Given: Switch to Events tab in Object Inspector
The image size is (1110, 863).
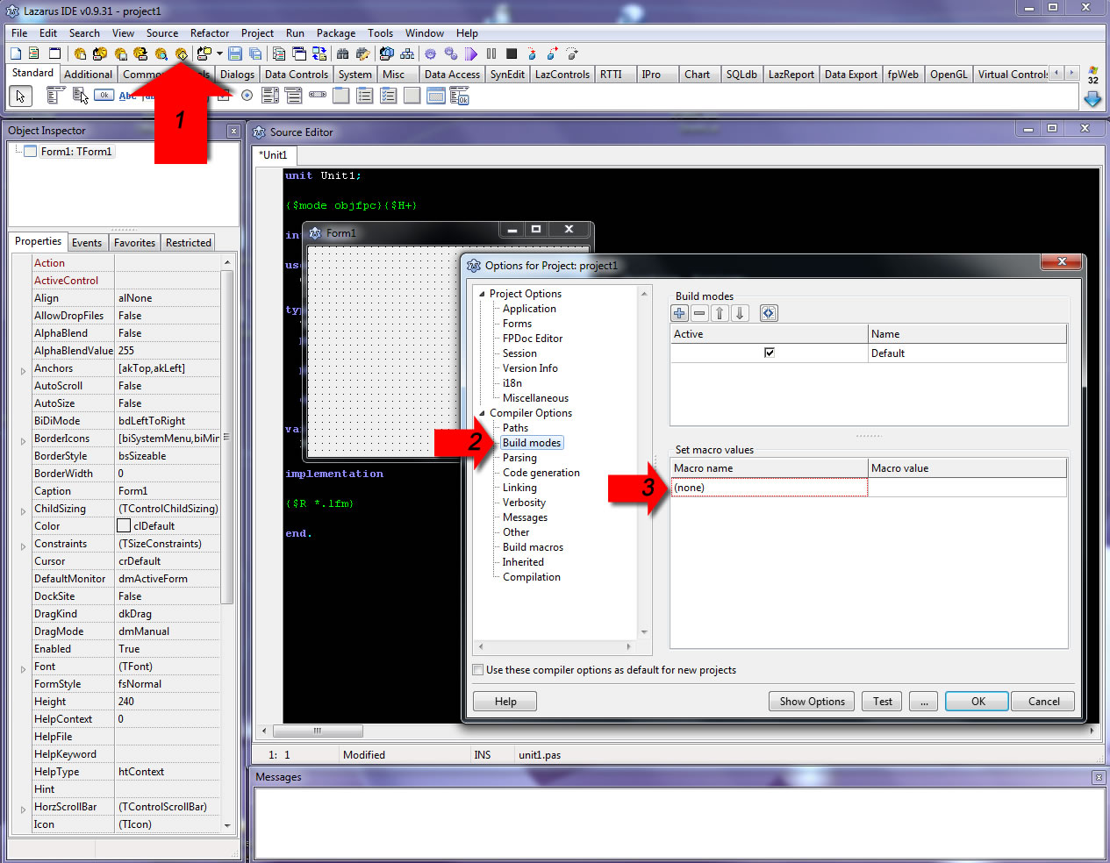Looking at the screenshot, I should click(87, 243).
